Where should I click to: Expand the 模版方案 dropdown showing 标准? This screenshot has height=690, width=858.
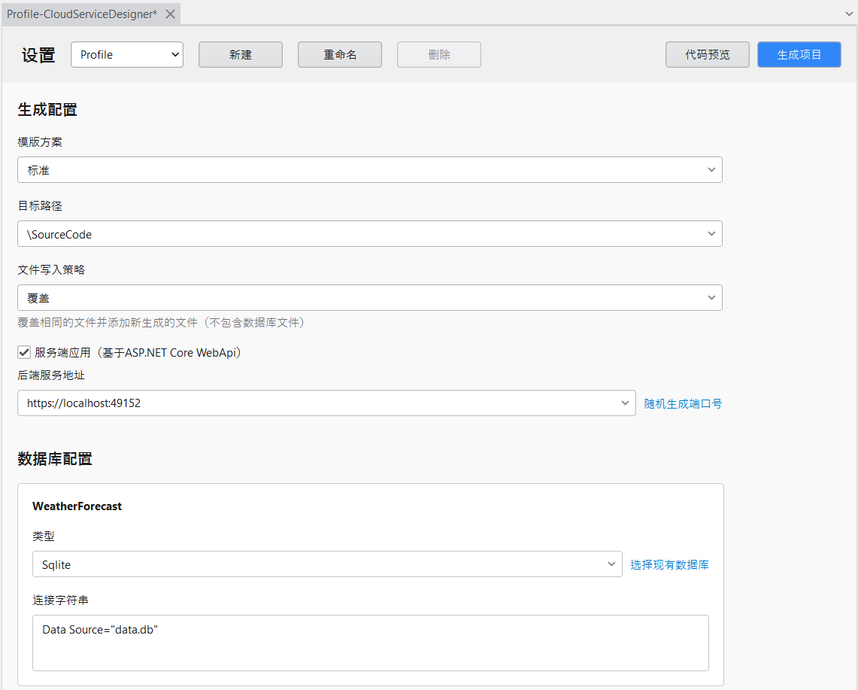pos(369,170)
